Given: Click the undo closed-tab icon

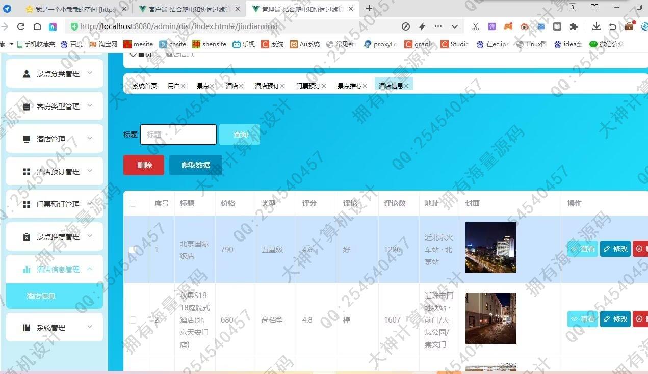Looking at the screenshot, I should tap(613, 26).
